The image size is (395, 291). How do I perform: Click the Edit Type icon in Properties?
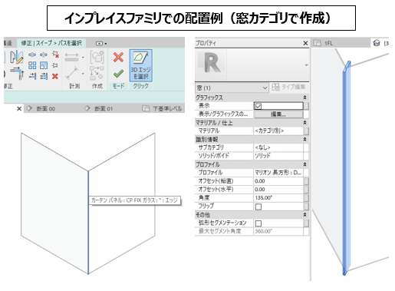click(275, 88)
